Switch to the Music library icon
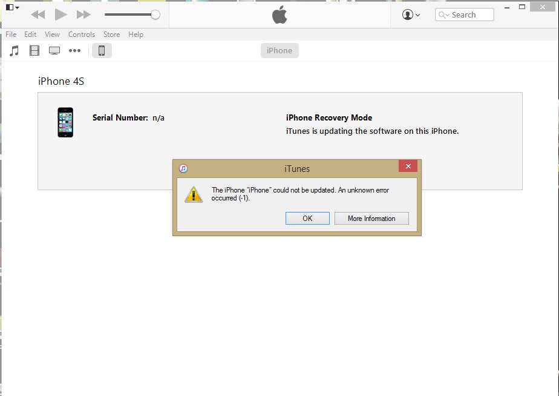This screenshot has width=559, height=396. (x=15, y=51)
